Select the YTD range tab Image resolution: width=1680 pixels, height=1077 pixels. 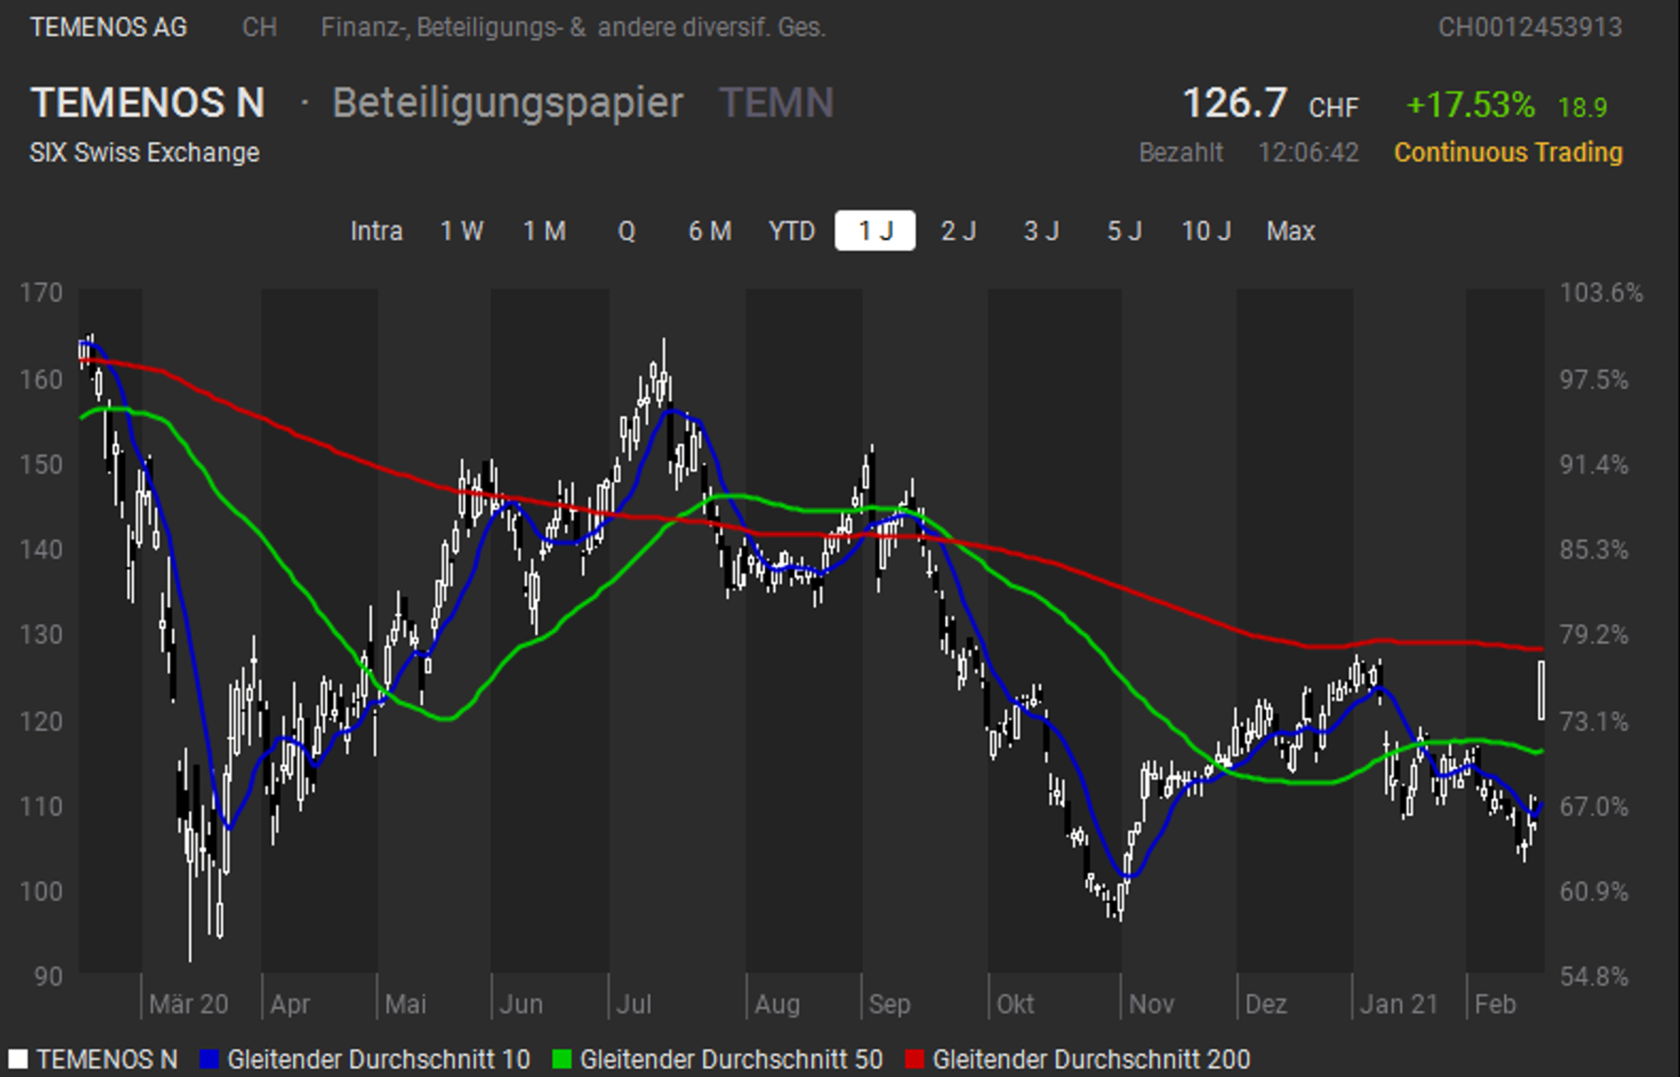pos(791,231)
